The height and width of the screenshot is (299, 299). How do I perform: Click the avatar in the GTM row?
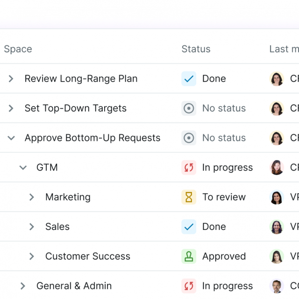[277, 167]
